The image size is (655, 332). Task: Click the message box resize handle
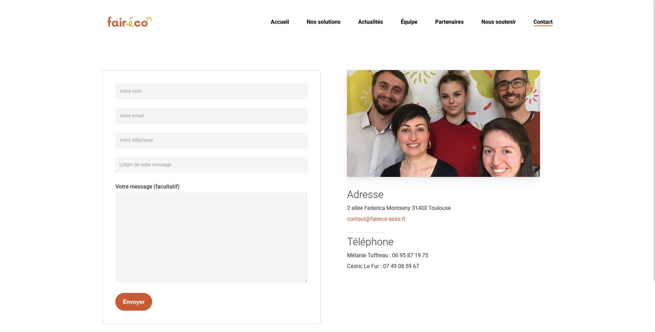click(x=305, y=281)
